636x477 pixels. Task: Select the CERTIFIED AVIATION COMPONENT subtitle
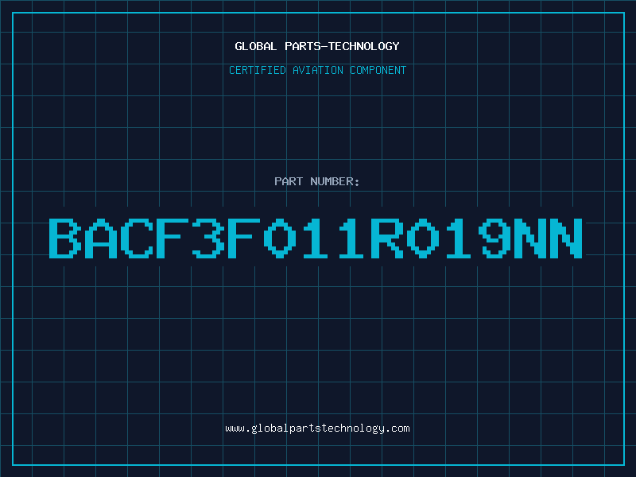[x=317, y=70]
